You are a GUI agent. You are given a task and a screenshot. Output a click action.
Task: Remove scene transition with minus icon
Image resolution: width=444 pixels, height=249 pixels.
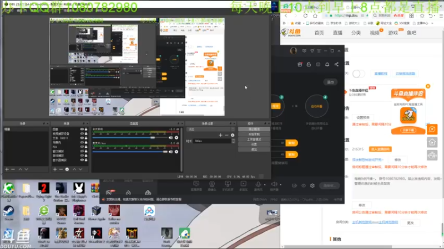tap(226, 135)
